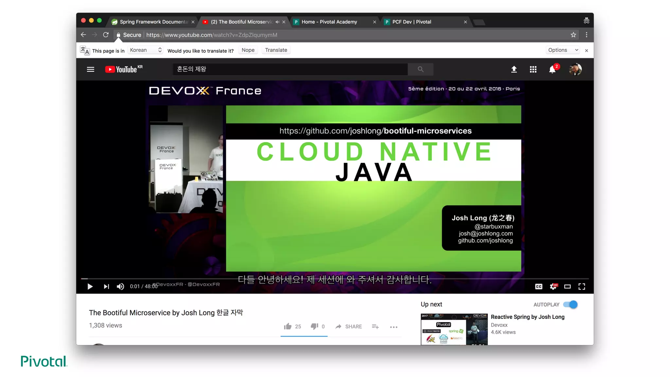Toggle closed captions CC button
670x377 pixels.
point(538,287)
